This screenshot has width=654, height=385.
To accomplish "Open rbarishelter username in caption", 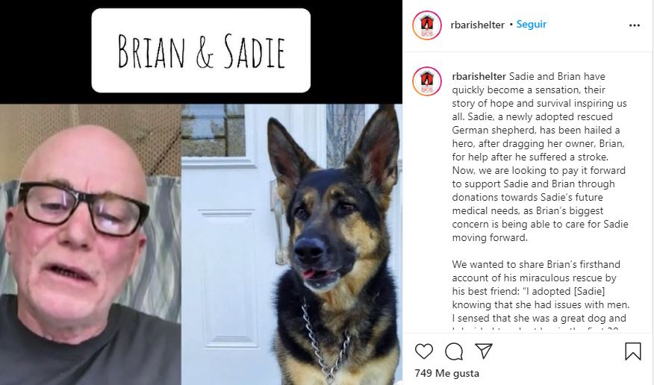I will click(479, 76).
